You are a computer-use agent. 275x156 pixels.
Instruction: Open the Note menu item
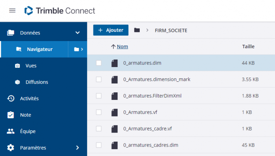(x=26, y=115)
